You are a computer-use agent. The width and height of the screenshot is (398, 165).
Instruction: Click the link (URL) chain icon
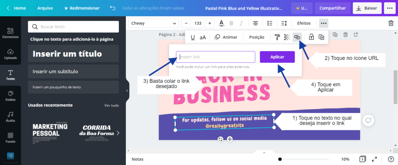297,37
